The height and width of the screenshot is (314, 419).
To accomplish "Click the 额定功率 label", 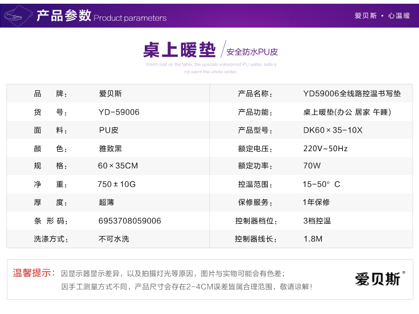I will (x=255, y=165).
